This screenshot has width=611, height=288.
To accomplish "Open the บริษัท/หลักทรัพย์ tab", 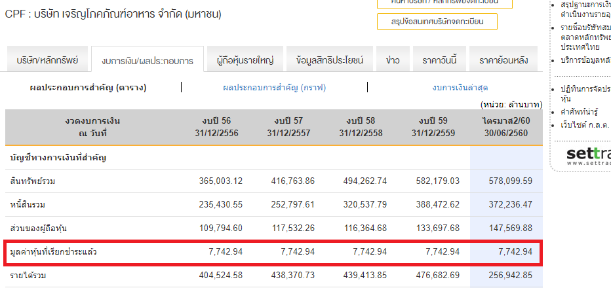I will [x=47, y=61].
